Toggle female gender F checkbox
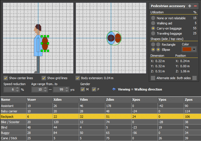 pos(94,89)
